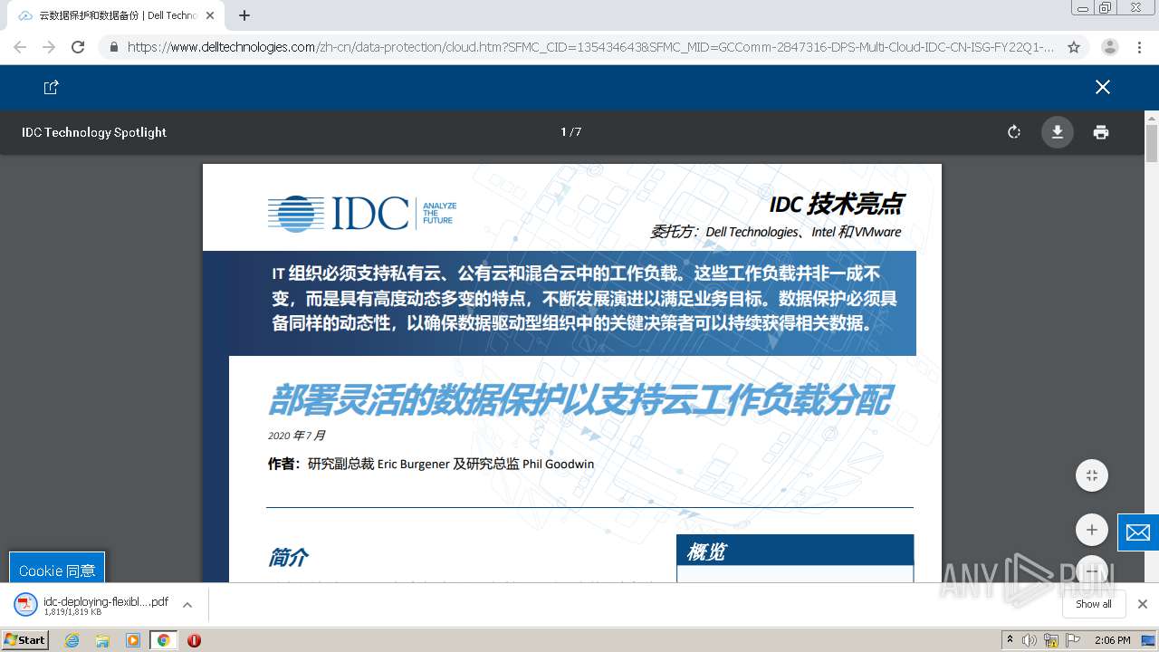Open Chrome profile avatar menu
Viewport: 1159px width, 652px height.
tap(1110, 47)
